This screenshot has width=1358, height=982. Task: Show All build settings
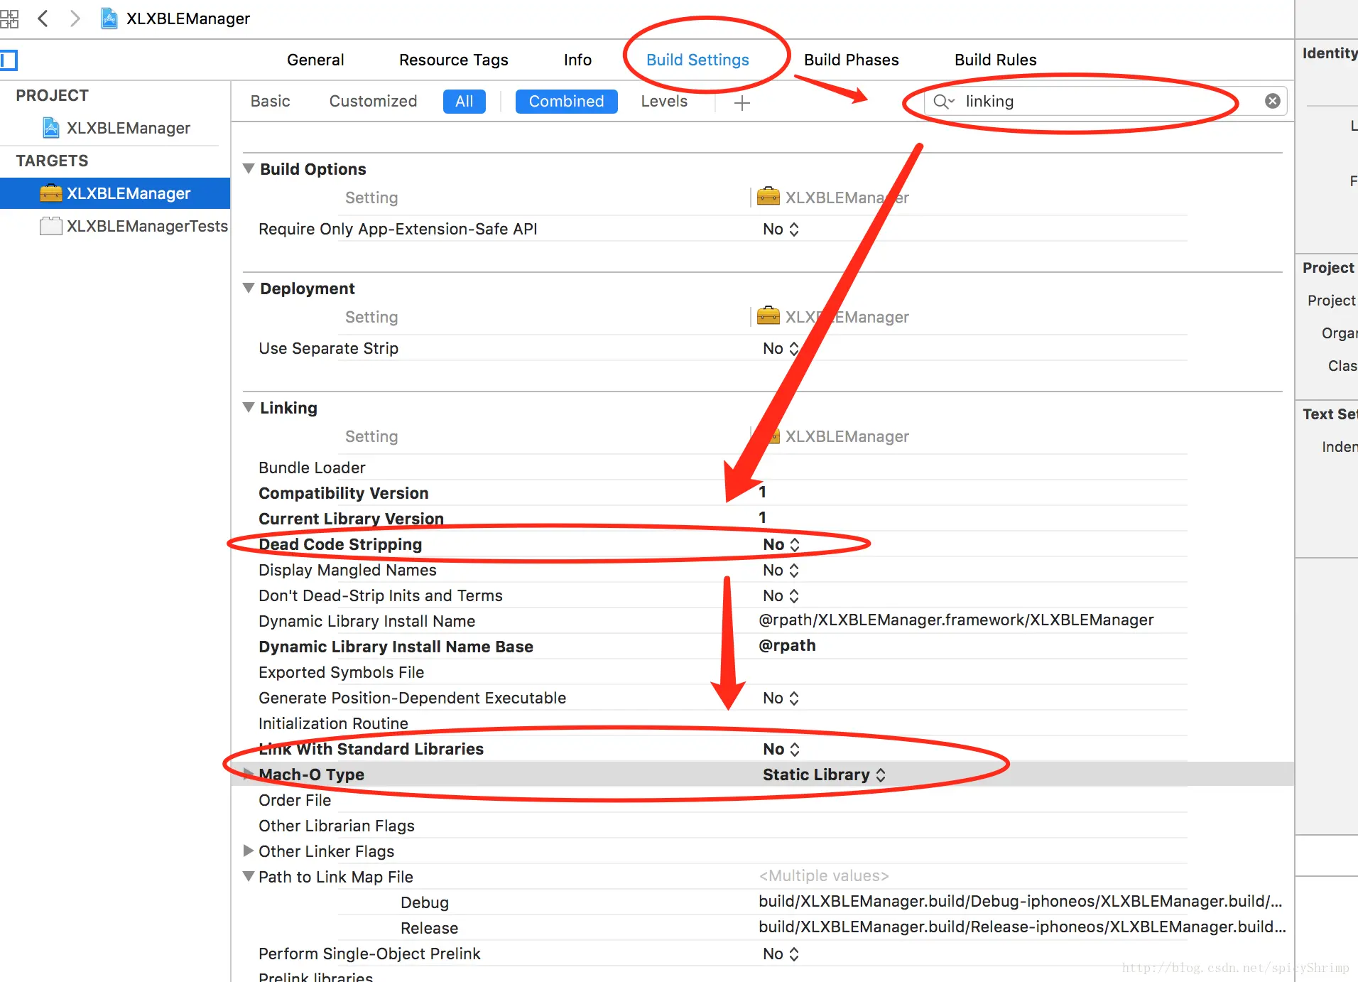[x=465, y=101]
